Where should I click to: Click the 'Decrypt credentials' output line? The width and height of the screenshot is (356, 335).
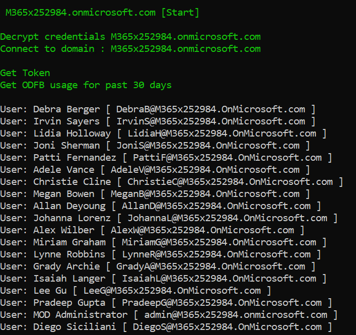pos(130,37)
